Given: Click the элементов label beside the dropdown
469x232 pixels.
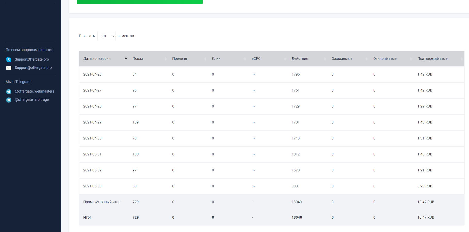Looking at the screenshot, I should (125, 36).
